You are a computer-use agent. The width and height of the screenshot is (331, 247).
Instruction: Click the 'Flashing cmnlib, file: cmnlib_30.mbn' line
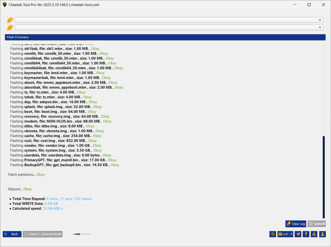(59, 53)
